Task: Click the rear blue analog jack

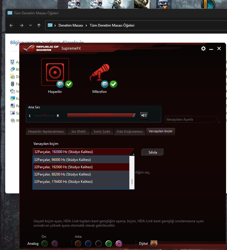Action: 88,244
